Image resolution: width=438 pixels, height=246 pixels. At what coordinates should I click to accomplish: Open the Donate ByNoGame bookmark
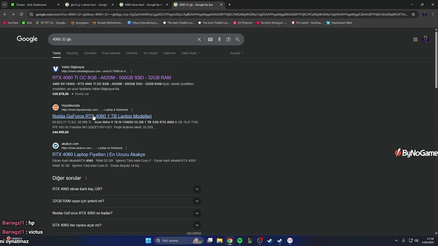point(107,23)
